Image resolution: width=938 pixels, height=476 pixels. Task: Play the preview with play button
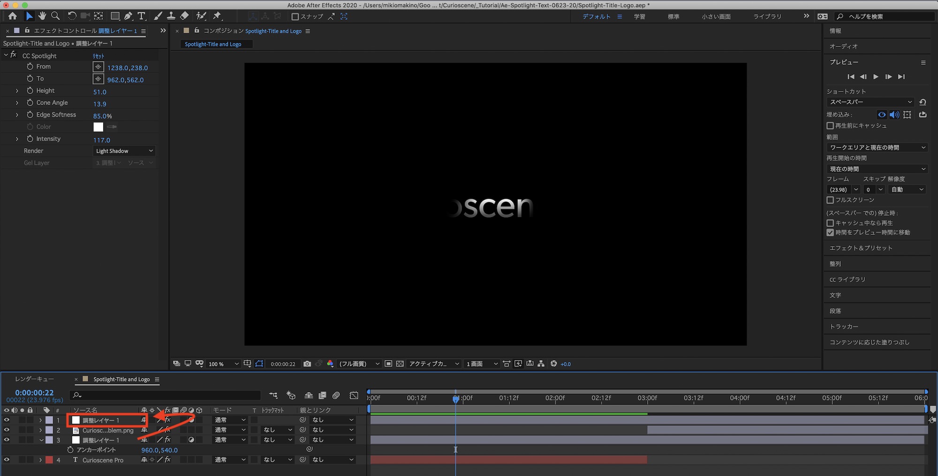[x=876, y=76]
